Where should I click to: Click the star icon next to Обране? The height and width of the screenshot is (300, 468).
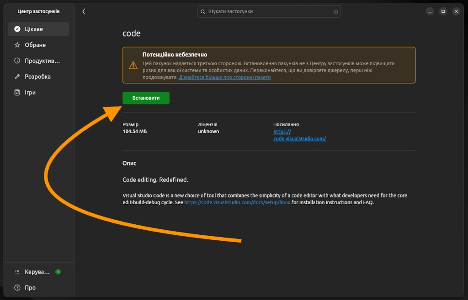17,45
